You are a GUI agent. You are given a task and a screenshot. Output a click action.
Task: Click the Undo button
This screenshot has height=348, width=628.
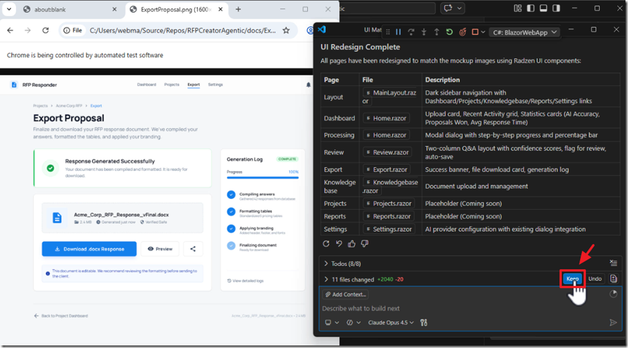coord(595,279)
